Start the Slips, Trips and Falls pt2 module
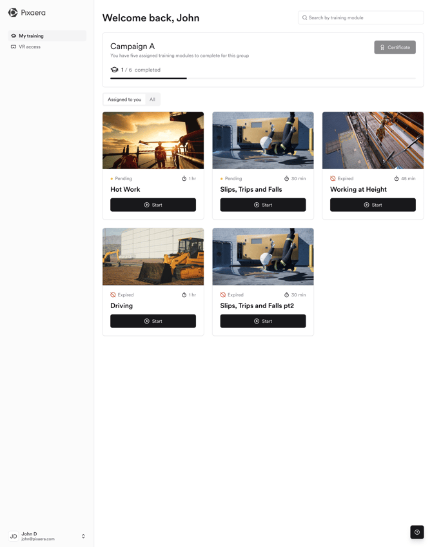The height and width of the screenshot is (547, 432). coord(262,321)
